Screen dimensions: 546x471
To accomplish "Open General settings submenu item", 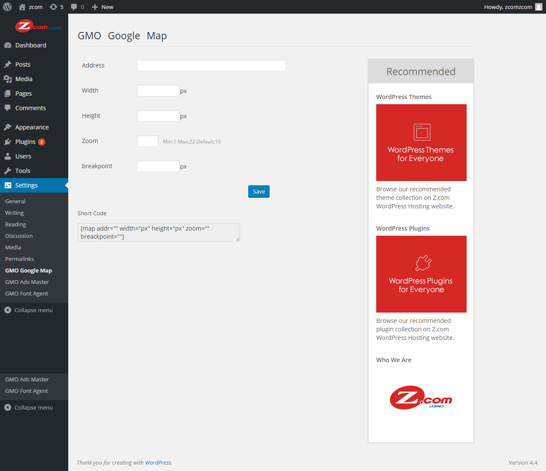I will [x=15, y=201].
